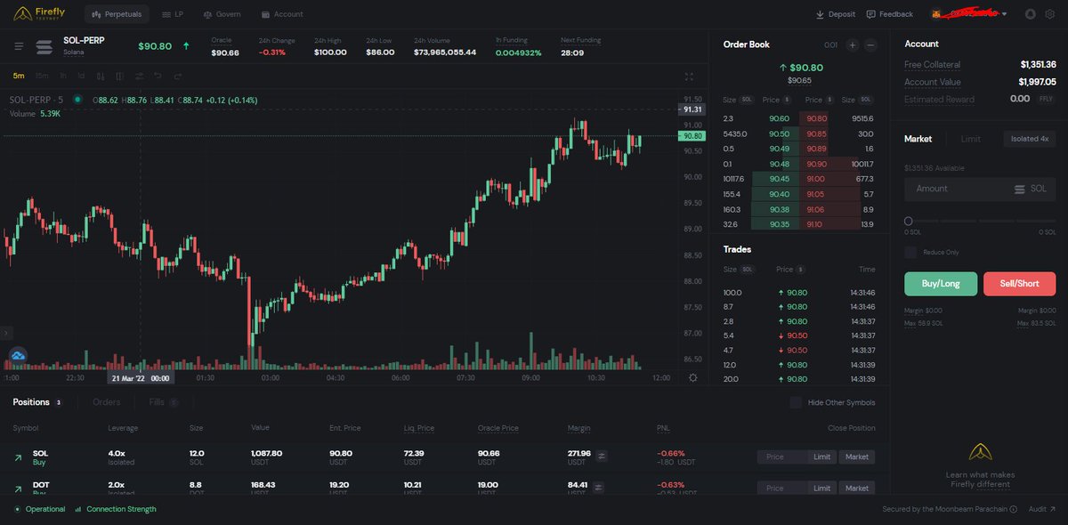Viewport: 1068px width, 525px height.
Task: Open the wallet account dropdown arrow
Action: tap(1005, 14)
